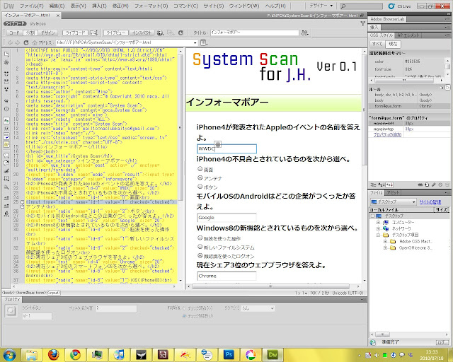Click the Windows Start button
The image size is (453, 362).
10,355
